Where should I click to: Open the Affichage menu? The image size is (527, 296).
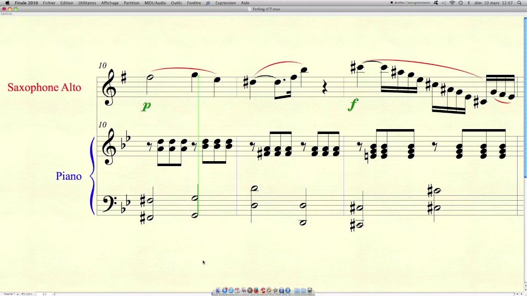click(x=110, y=3)
